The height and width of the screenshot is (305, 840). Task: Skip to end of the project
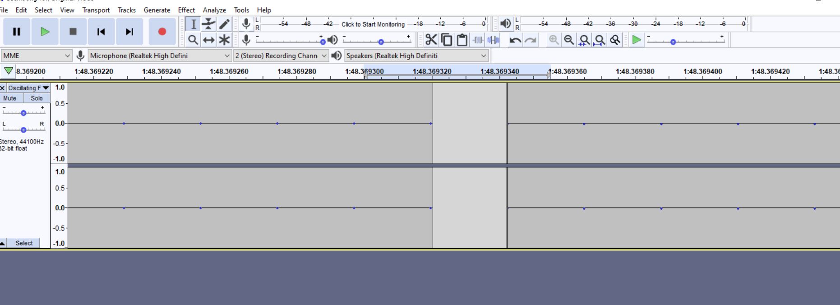click(x=129, y=32)
